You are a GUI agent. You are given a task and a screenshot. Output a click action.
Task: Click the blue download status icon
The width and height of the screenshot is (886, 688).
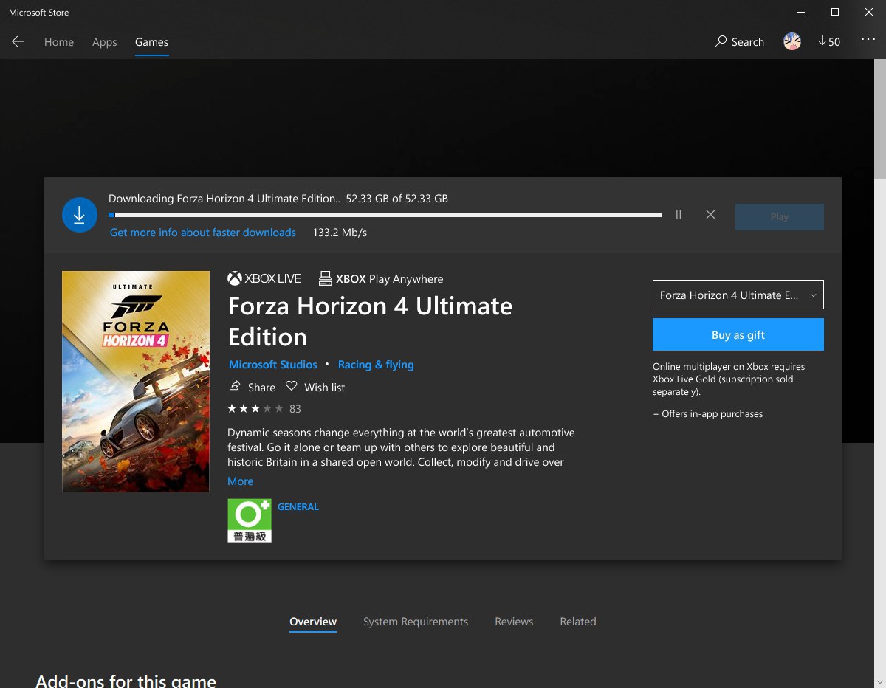80,215
